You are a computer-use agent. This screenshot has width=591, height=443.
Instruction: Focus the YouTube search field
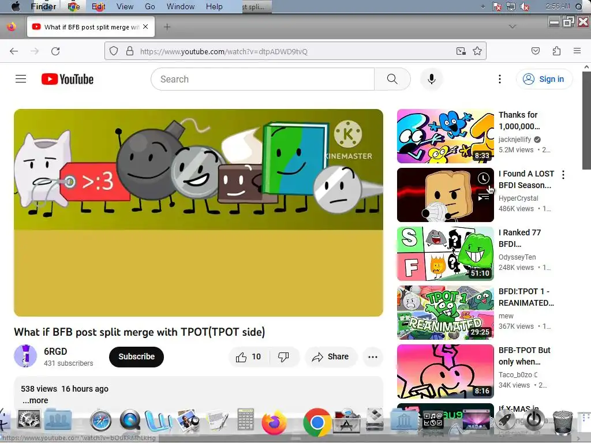[x=263, y=79]
